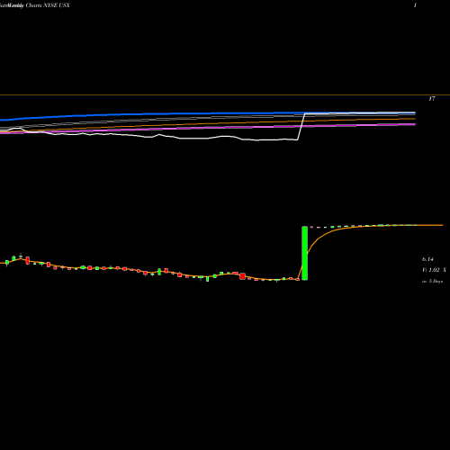
Task: Click the '17' price level label
Action: pyautogui.click(x=432, y=99)
